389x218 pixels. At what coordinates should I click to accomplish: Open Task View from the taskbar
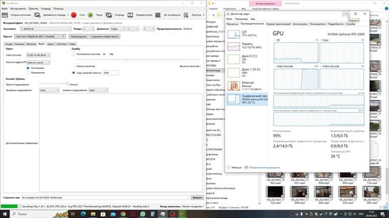click(x=73, y=214)
